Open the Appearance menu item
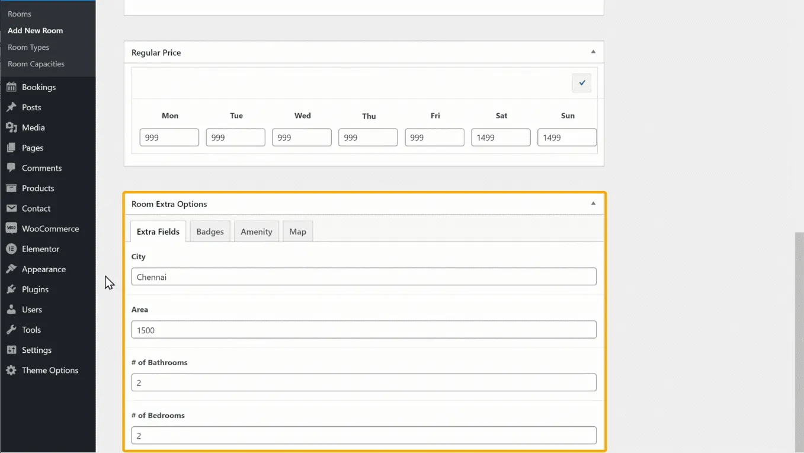Viewport: 804px width, 453px height. [43, 269]
